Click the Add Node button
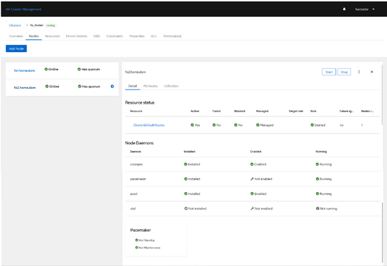Screen dimensions: 387x266 point(16,48)
